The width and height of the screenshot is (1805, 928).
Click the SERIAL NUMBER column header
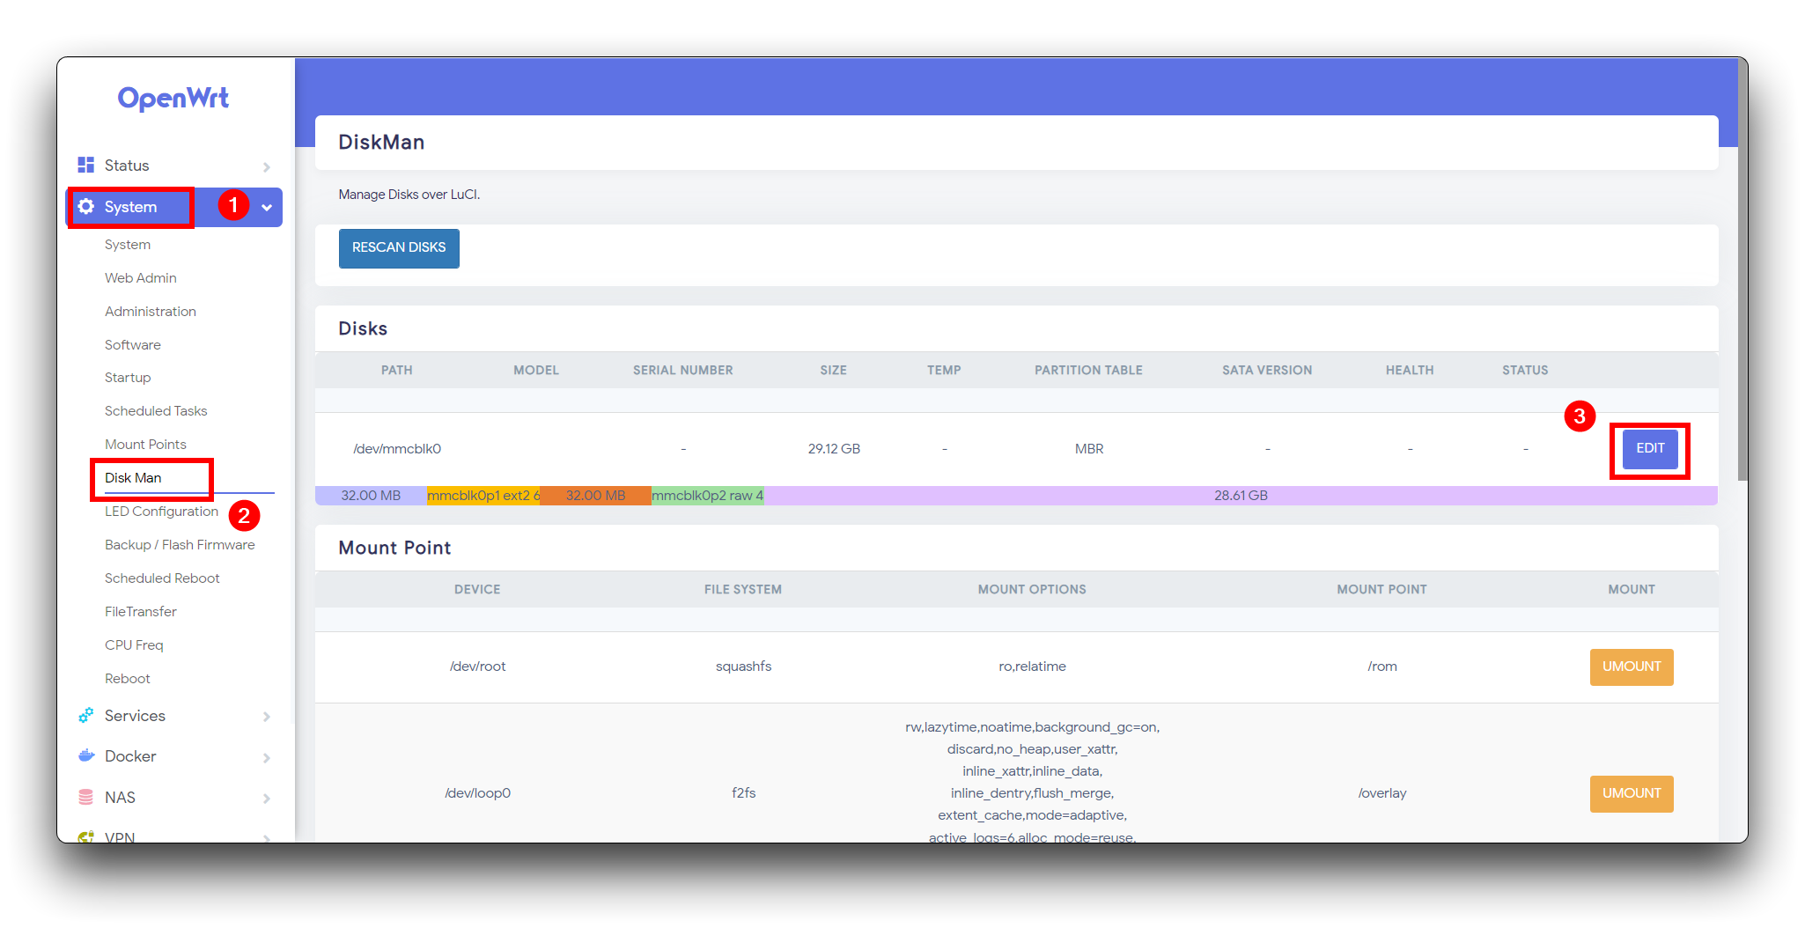(x=683, y=371)
